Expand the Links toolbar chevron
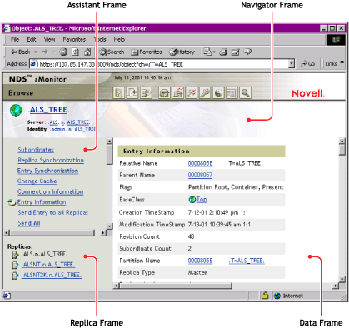 pos(342,62)
